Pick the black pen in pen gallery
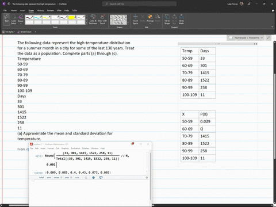Image resolution: width=276 pixels, height=207 pixels. [29, 17]
